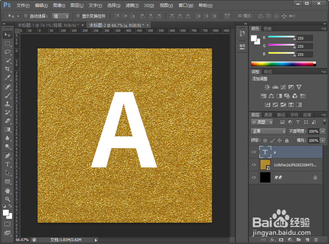Select the Move tool in toolbox
Screen dimensions: 329x244
point(8,35)
